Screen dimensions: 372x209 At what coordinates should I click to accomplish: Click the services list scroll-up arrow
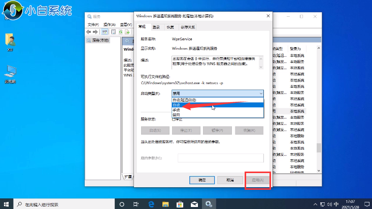click(319, 48)
